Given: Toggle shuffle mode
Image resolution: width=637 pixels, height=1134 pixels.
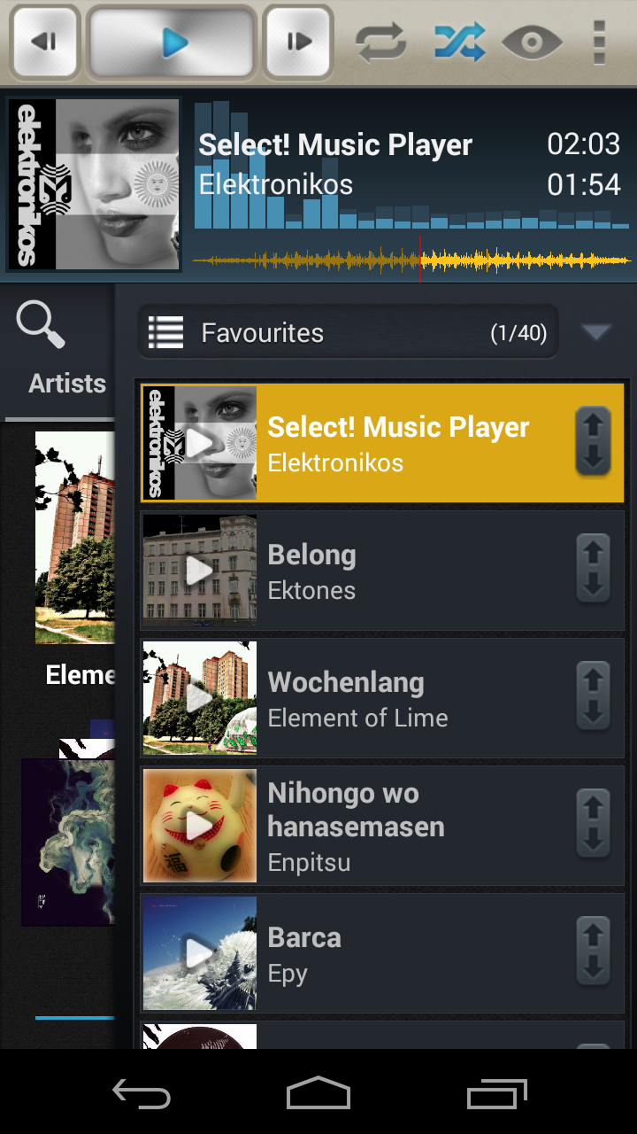Looking at the screenshot, I should pos(458,42).
